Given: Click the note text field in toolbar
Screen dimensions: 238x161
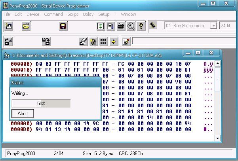Looking at the screenshot, I should pos(185,41).
